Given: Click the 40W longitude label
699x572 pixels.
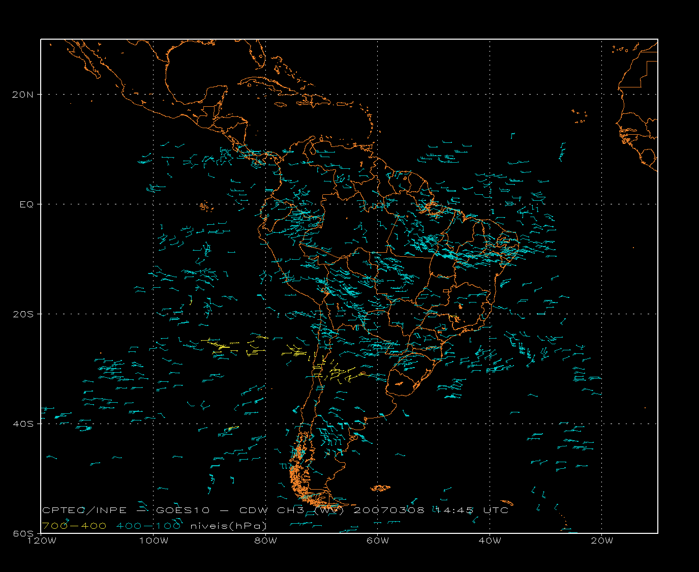Looking at the screenshot, I should point(490,540).
